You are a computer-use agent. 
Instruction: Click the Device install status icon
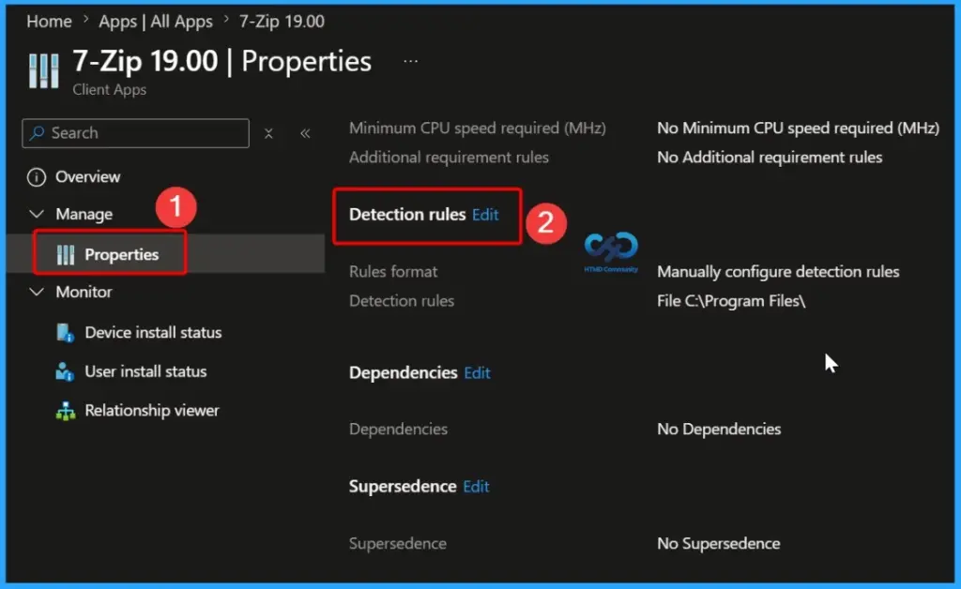click(x=65, y=332)
